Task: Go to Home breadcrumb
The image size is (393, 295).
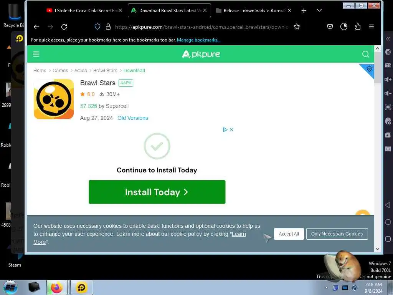Action: coord(40,71)
